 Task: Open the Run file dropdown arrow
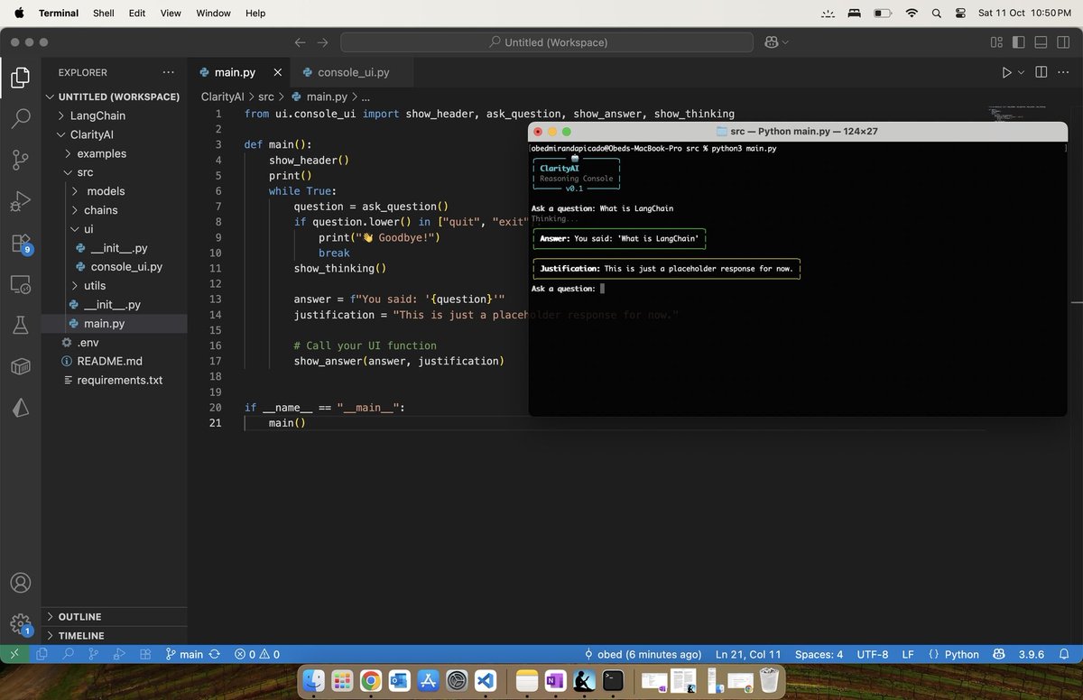click(x=1021, y=72)
